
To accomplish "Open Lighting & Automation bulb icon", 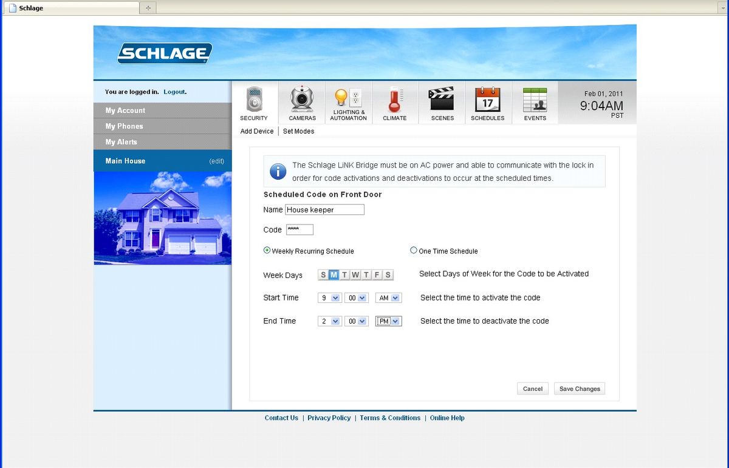I will click(348, 97).
